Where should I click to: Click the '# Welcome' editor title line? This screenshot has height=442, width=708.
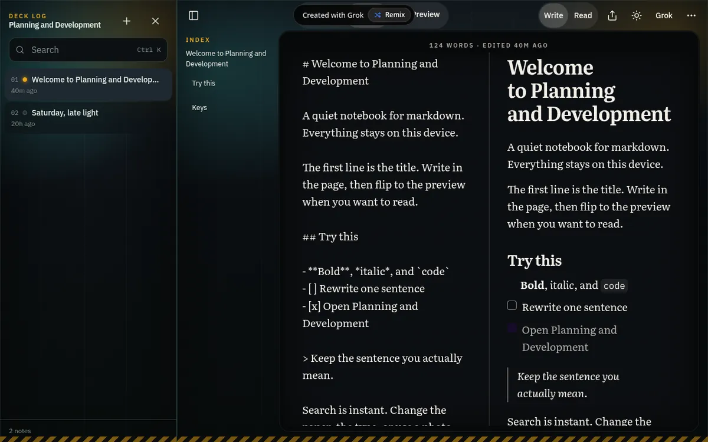coord(371,72)
